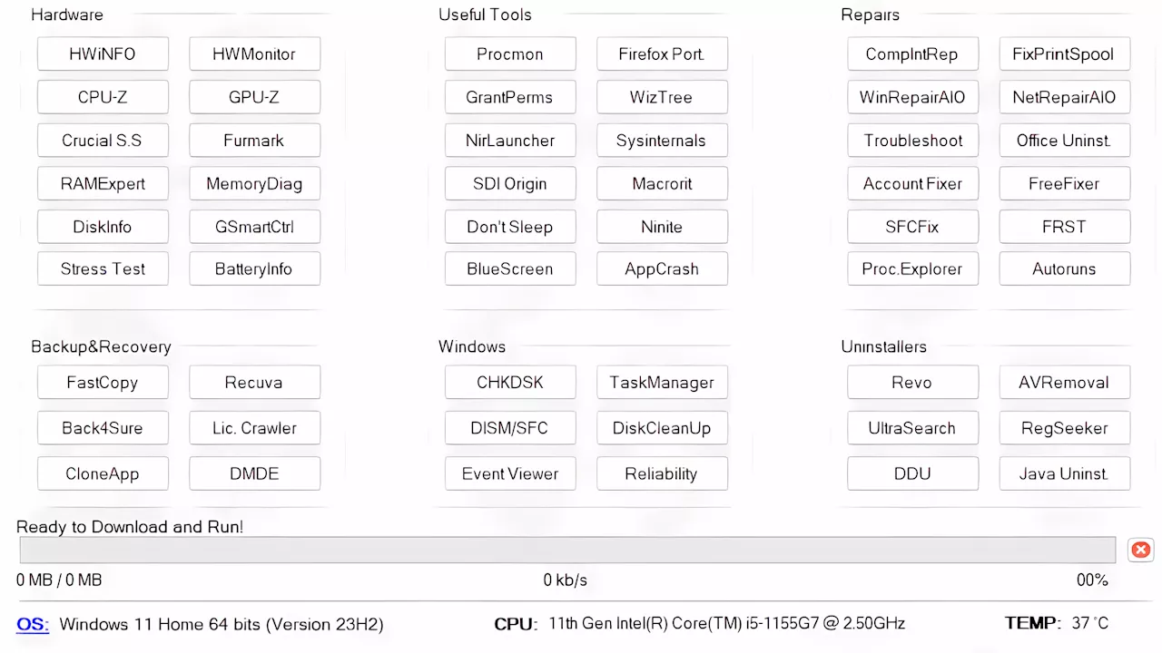
Task: Click the Ready to Download and Run! status
Action: point(130,527)
